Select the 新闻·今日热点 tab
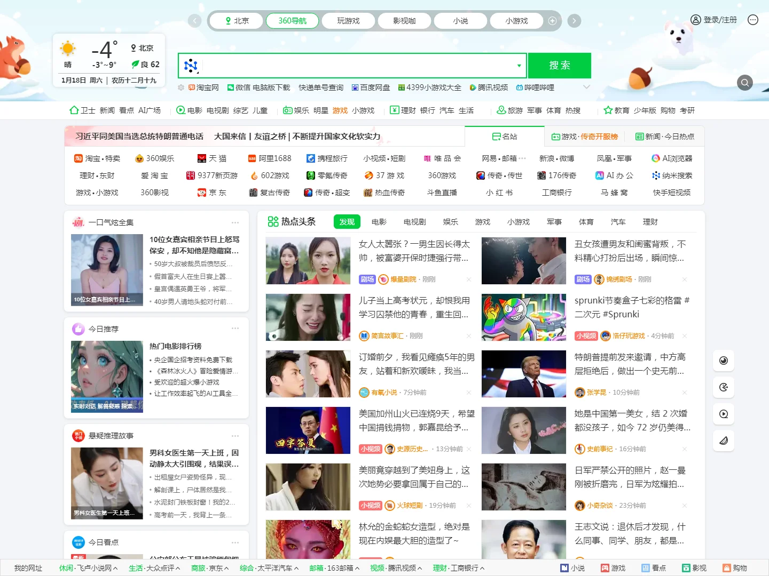The width and height of the screenshot is (769, 576). (x=665, y=137)
